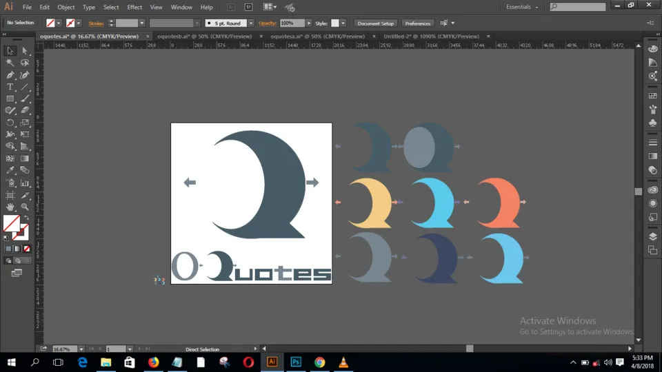Open the Window menu

tap(181, 7)
